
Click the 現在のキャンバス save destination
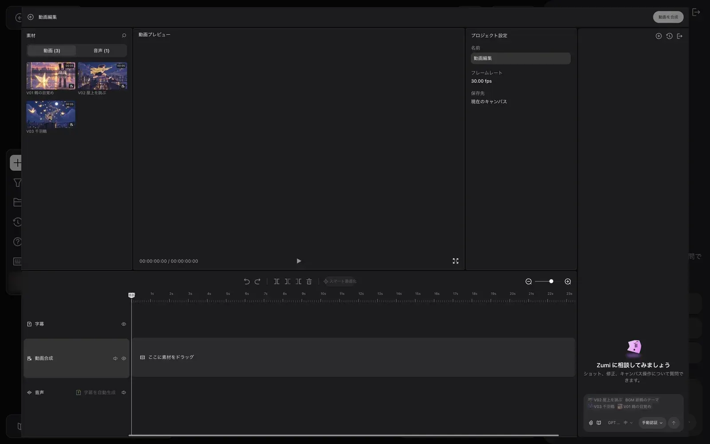pos(489,102)
